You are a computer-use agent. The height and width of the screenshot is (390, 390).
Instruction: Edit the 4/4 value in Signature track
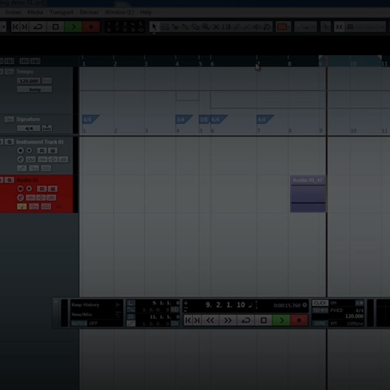(29, 128)
